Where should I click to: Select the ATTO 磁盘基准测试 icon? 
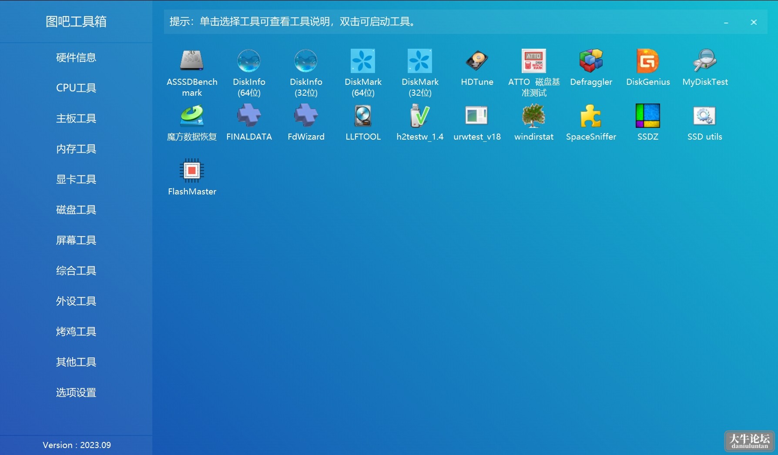coord(534,61)
